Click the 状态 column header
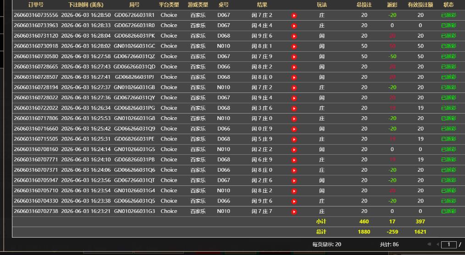465x255 pixels. click(x=448, y=5)
